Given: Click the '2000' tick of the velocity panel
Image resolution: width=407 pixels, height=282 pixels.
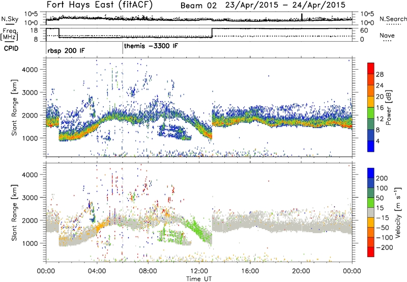Looking at the screenshot, I should 30,220.
